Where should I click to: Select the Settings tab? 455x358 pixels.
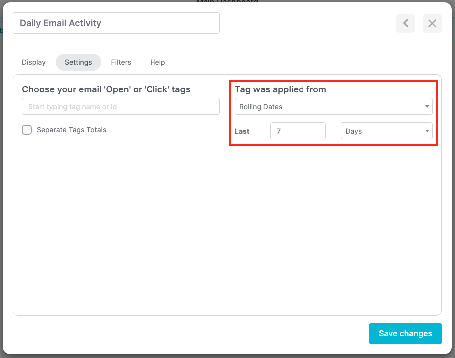point(78,62)
